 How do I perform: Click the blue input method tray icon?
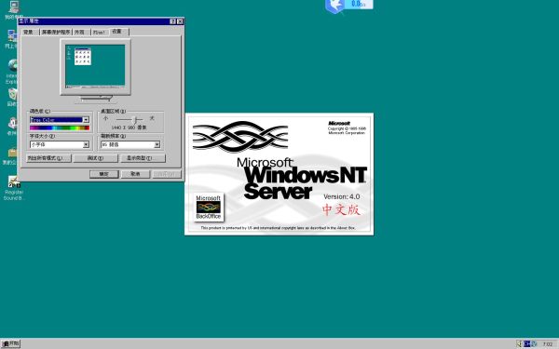pos(527,343)
